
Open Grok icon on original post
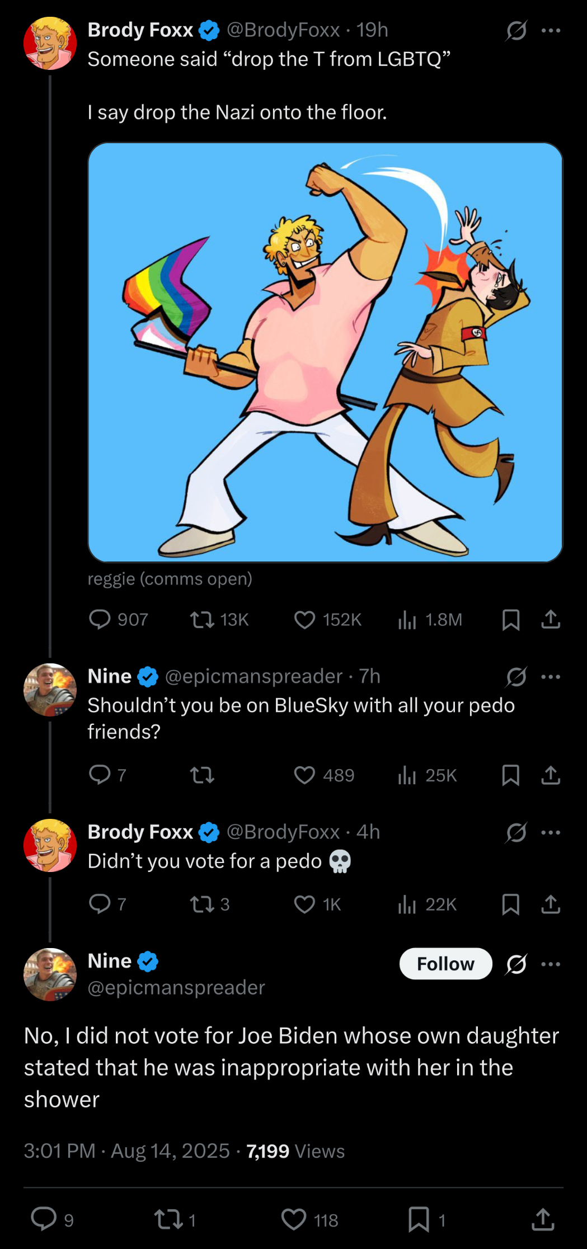(516, 30)
